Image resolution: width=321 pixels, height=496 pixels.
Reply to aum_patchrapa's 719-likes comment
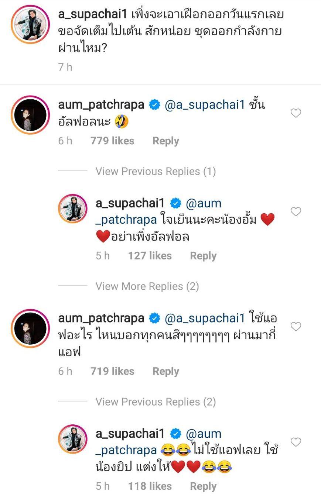[165, 371]
